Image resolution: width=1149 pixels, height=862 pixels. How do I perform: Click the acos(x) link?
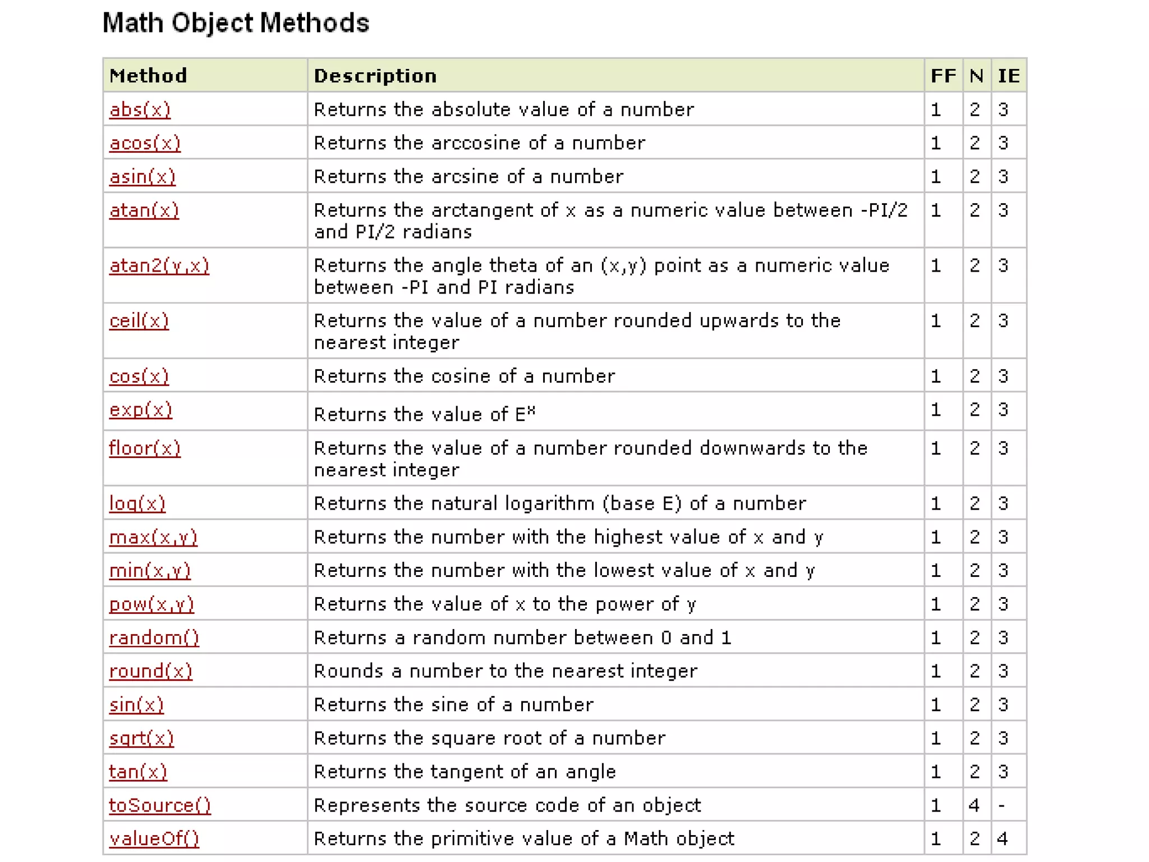145,143
